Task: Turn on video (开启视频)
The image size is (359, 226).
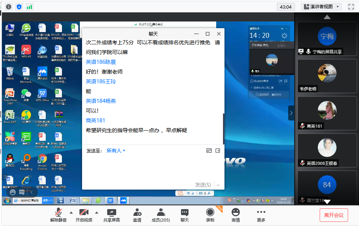Action: click(84, 215)
